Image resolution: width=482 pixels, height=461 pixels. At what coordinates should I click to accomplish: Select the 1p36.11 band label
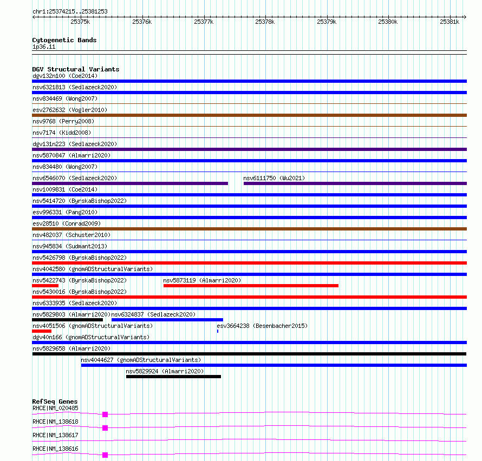coord(44,47)
